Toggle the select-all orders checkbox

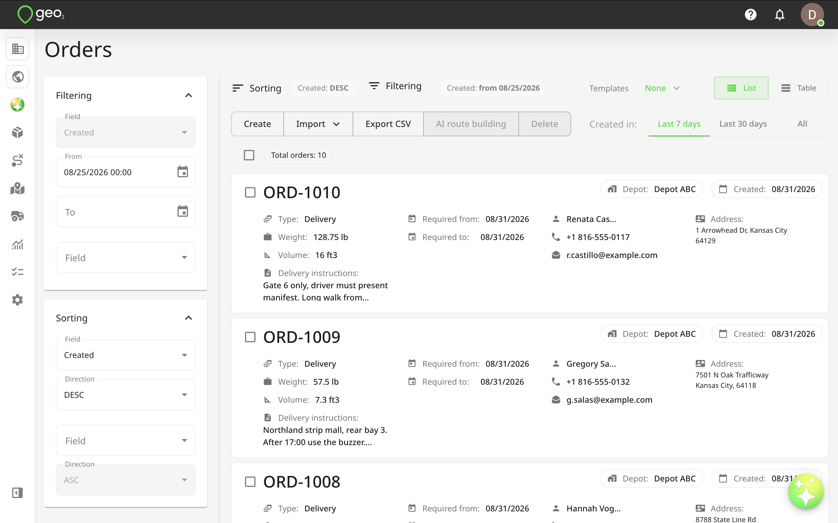point(249,155)
